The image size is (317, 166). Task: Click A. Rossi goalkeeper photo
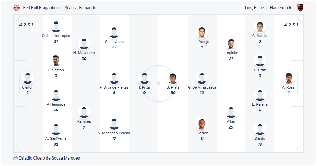point(289,78)
